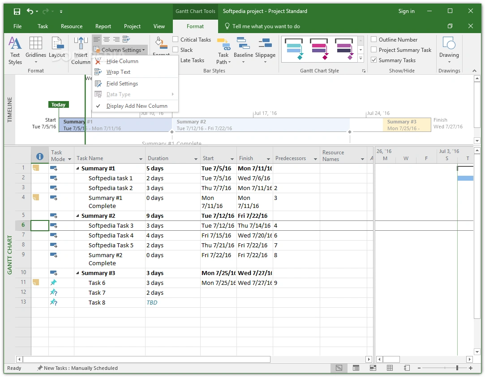The width and height of the screenshot is (485, 377).
Task: Click the Save icon in title bar
Action: (x=17, y=11)
